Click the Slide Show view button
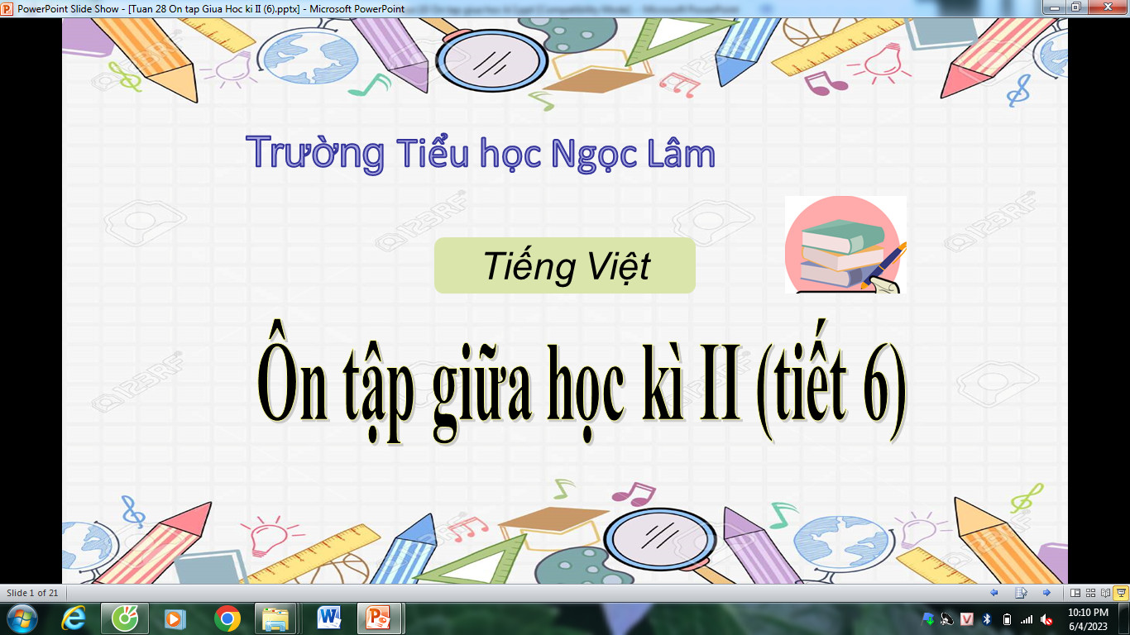Viewport: 1130px width, 635px height. tap(1121, 593)
